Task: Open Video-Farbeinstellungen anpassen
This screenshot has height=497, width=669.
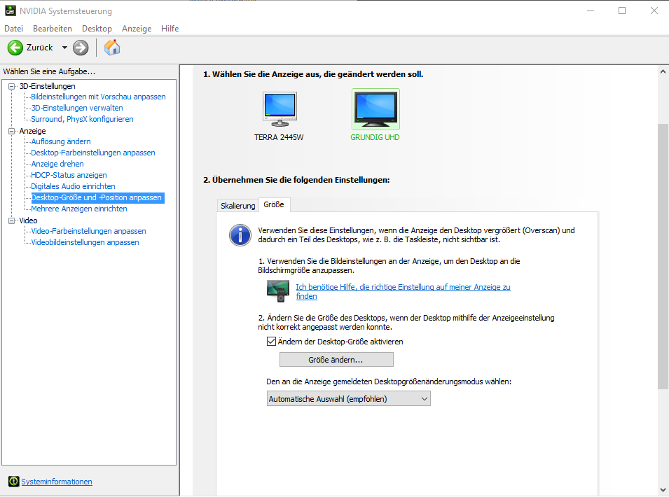Action: point(88,231)
